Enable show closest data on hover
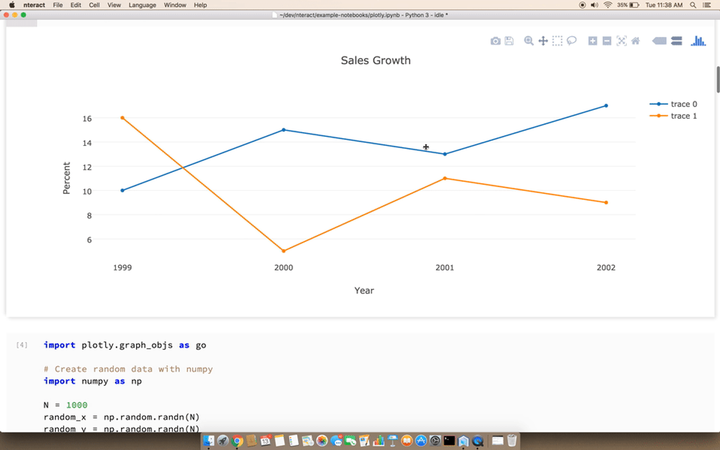This screenshot has height=450, width=720. tap(658, 40)
